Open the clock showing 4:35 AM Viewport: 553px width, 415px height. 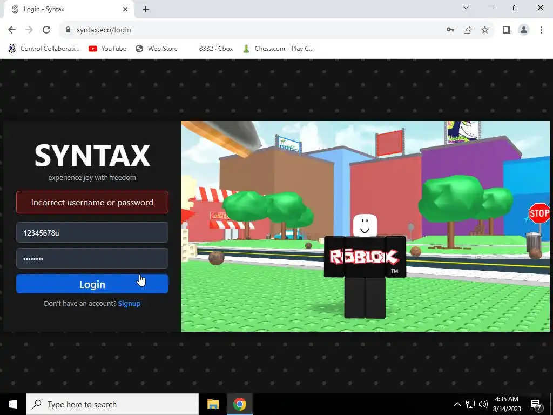[x=507, y=404]
